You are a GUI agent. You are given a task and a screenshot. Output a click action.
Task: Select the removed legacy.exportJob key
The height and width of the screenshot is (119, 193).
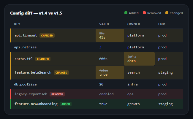pyautogui.click(x=31, y=94)
